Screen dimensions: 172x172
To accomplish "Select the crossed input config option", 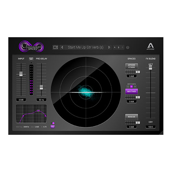I will pos(135,86).
